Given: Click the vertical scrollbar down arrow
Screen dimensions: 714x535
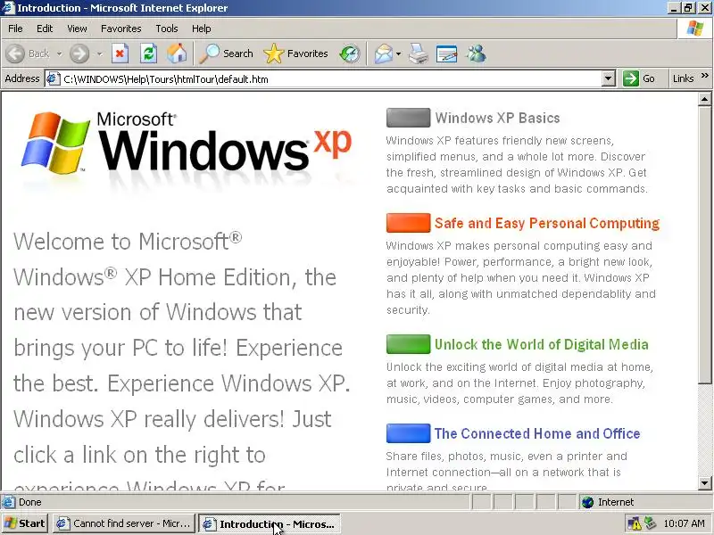Looking at the screenshot, I should pos(704,483).
